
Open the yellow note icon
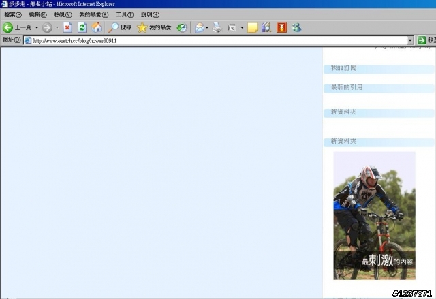(x=252, y=27)
